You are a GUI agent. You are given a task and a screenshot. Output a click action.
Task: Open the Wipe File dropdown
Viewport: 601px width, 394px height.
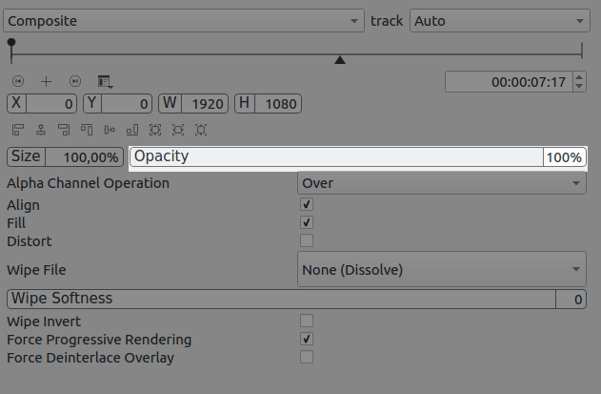tap(442, 270)
